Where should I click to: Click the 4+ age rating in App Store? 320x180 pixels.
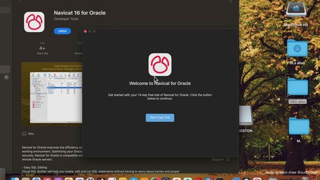click(42, 48)
